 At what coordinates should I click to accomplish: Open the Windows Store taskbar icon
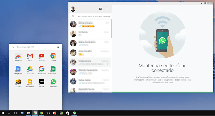[68, 113]
